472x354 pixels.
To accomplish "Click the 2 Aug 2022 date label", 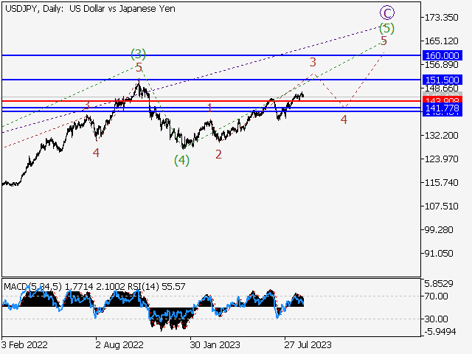I will click(x=119, y=344).
